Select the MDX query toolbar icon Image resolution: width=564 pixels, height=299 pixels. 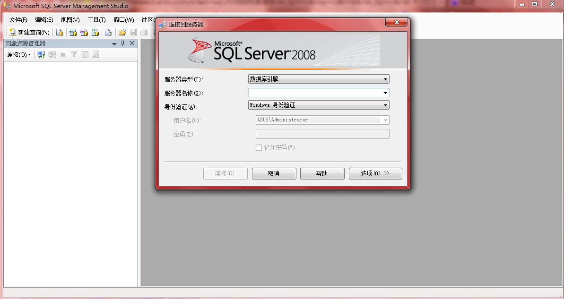[72, 32]
